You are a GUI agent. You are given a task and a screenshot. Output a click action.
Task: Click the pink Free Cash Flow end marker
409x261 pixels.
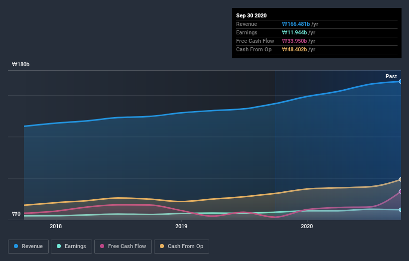[x=400, y=192]
